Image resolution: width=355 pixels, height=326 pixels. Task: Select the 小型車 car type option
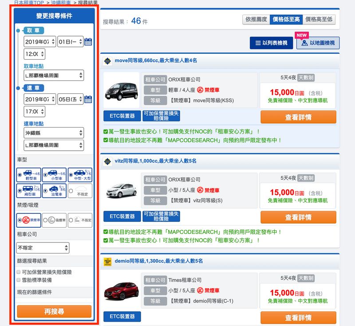(54, 175)
